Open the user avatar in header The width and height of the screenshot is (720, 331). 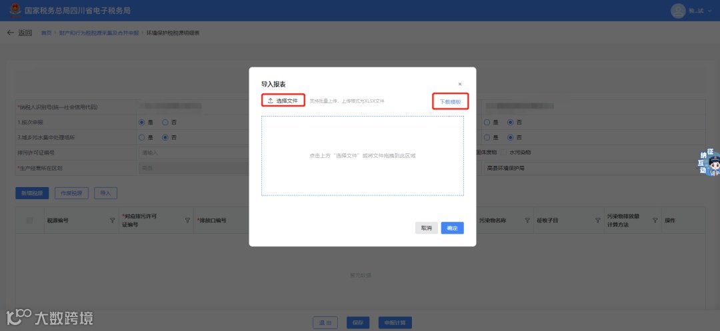[x=678, y=11]
